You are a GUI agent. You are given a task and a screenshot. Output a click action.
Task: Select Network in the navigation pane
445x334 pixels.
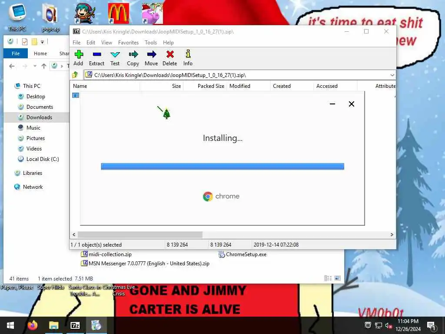click(33, 187)
